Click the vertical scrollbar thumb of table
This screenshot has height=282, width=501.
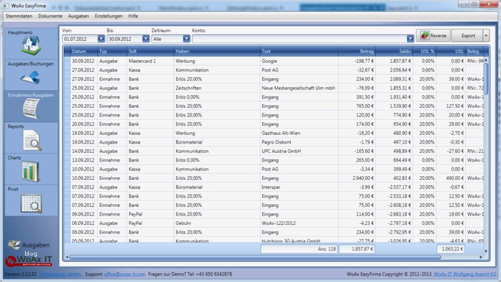[486, 78]
